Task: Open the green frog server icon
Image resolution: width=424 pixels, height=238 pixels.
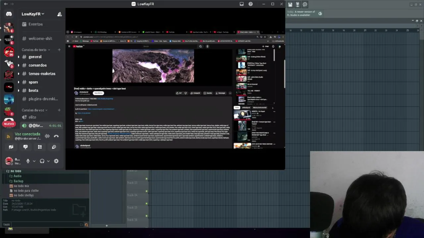Action: pos(9,111)
